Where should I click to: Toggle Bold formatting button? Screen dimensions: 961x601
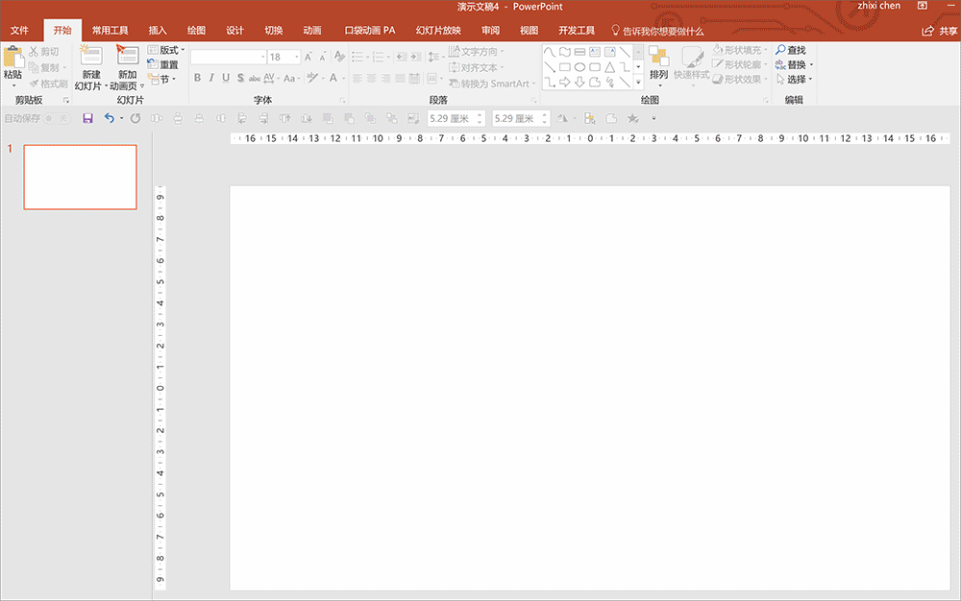click(196, 78)
